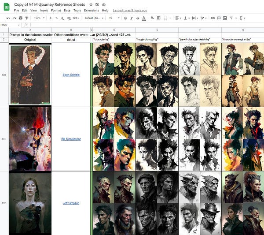Star this spreadsheet document
Screen dimensions: 264x235
tap(91, 4)
